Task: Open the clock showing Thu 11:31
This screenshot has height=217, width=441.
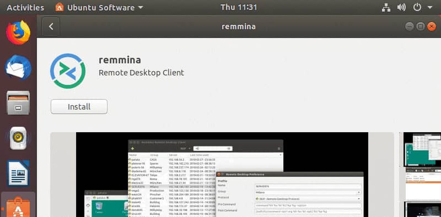Action: [x=239, y=7]
